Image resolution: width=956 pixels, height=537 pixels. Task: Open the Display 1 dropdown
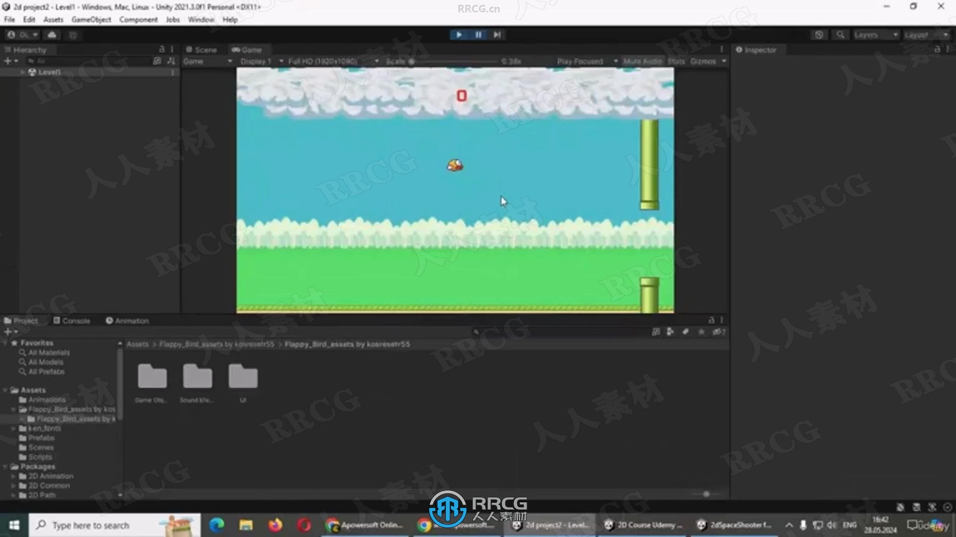[261, 61]
